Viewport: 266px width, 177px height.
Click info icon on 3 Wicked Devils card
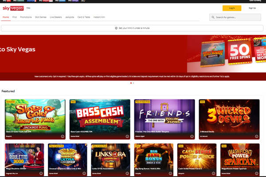[257, 136]
